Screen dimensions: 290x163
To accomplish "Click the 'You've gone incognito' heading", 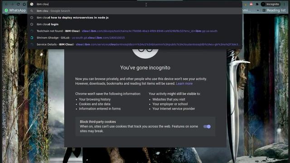I will [145, 67].
